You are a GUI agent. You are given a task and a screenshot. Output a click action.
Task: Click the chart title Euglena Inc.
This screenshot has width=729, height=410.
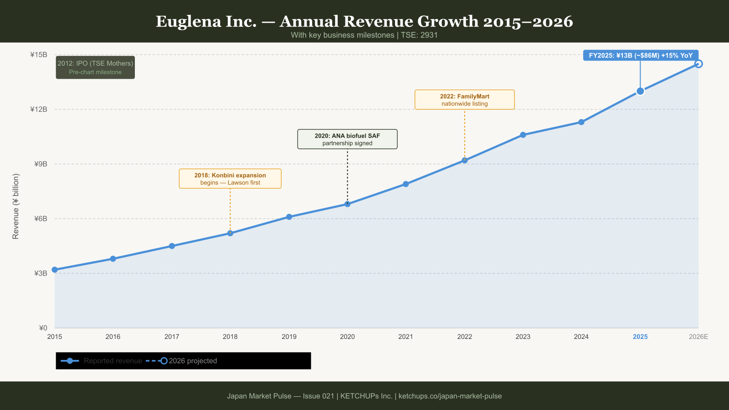pyautogui.click(x=364, y=21)
